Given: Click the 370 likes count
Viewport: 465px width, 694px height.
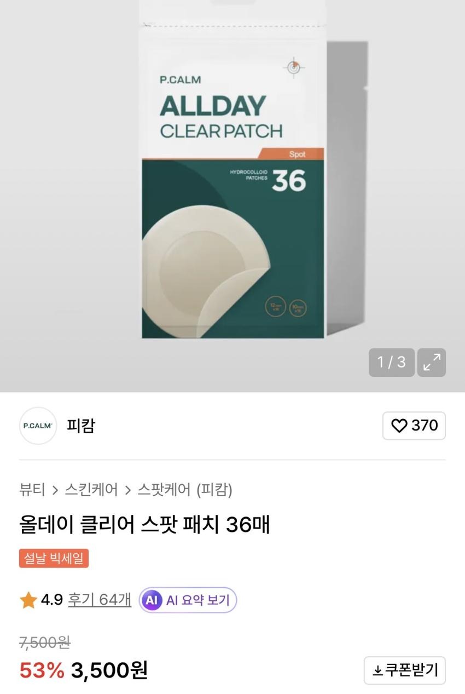Looking at the screenshot, I should (x=425, y=426).
